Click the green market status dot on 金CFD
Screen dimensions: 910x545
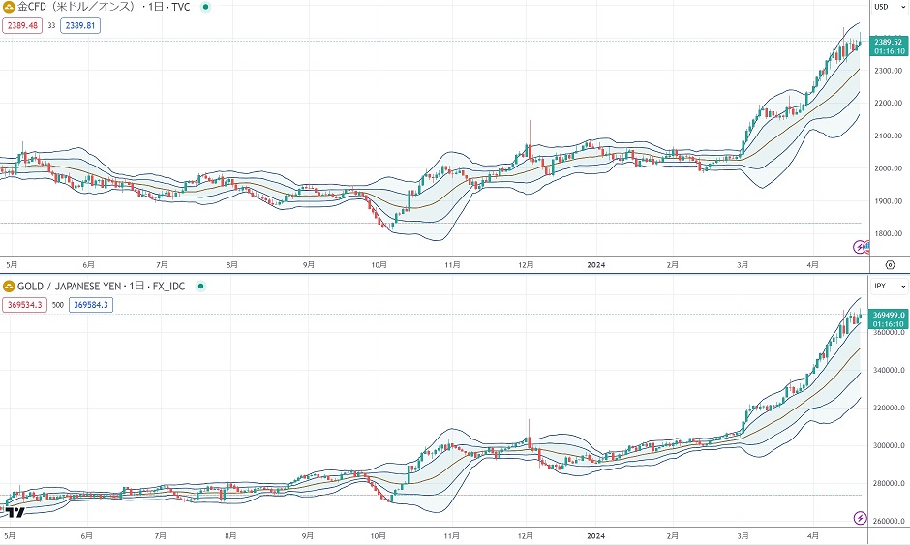204,7
